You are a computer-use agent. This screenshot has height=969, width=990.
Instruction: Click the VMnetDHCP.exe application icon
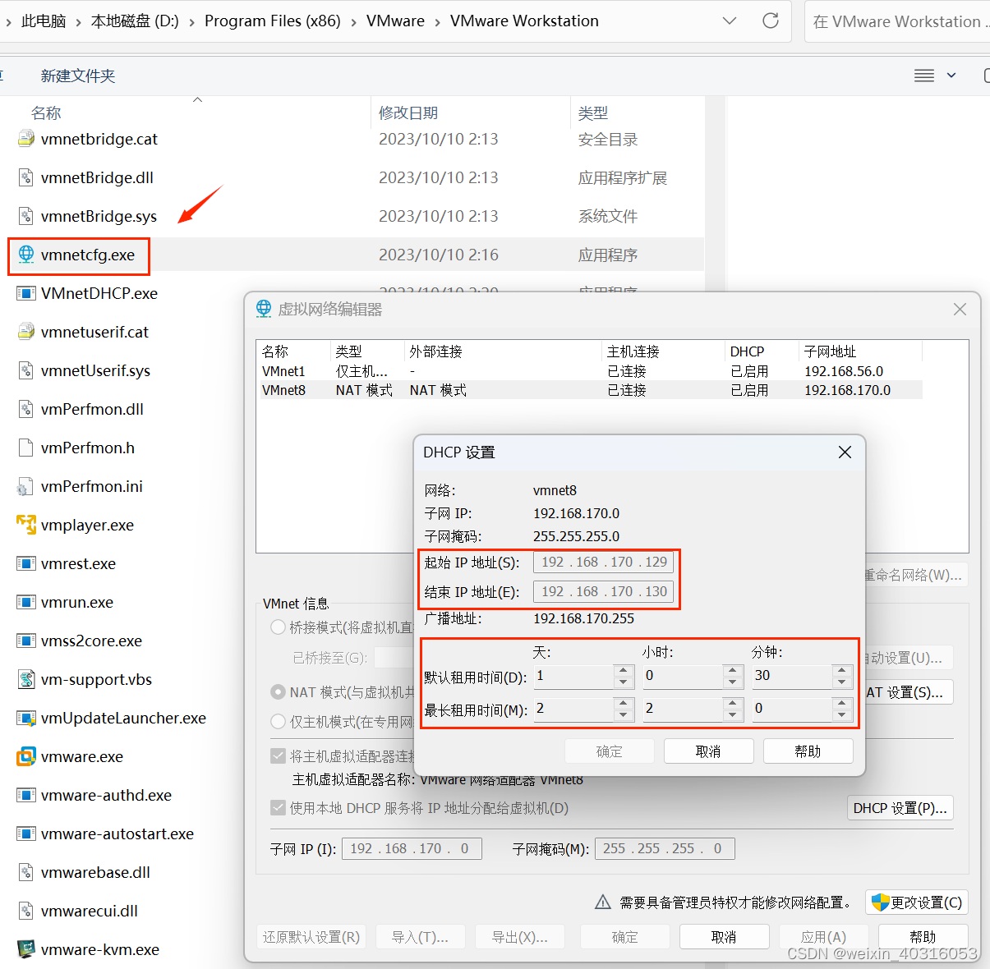(26, 293)
